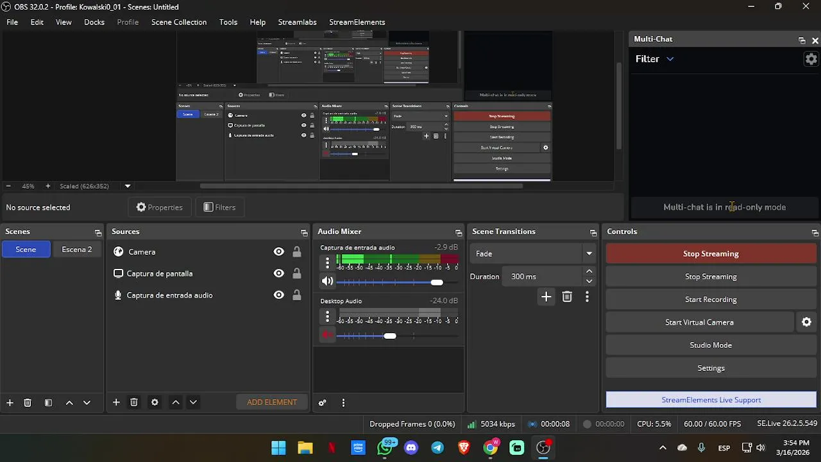Pop out the Scenes dock
Screen dimensions: 821x462
tap(98, 232)
